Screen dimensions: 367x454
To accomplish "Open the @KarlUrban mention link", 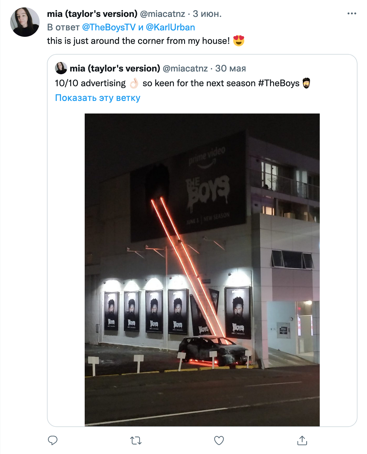I will (x=170, y=27).
